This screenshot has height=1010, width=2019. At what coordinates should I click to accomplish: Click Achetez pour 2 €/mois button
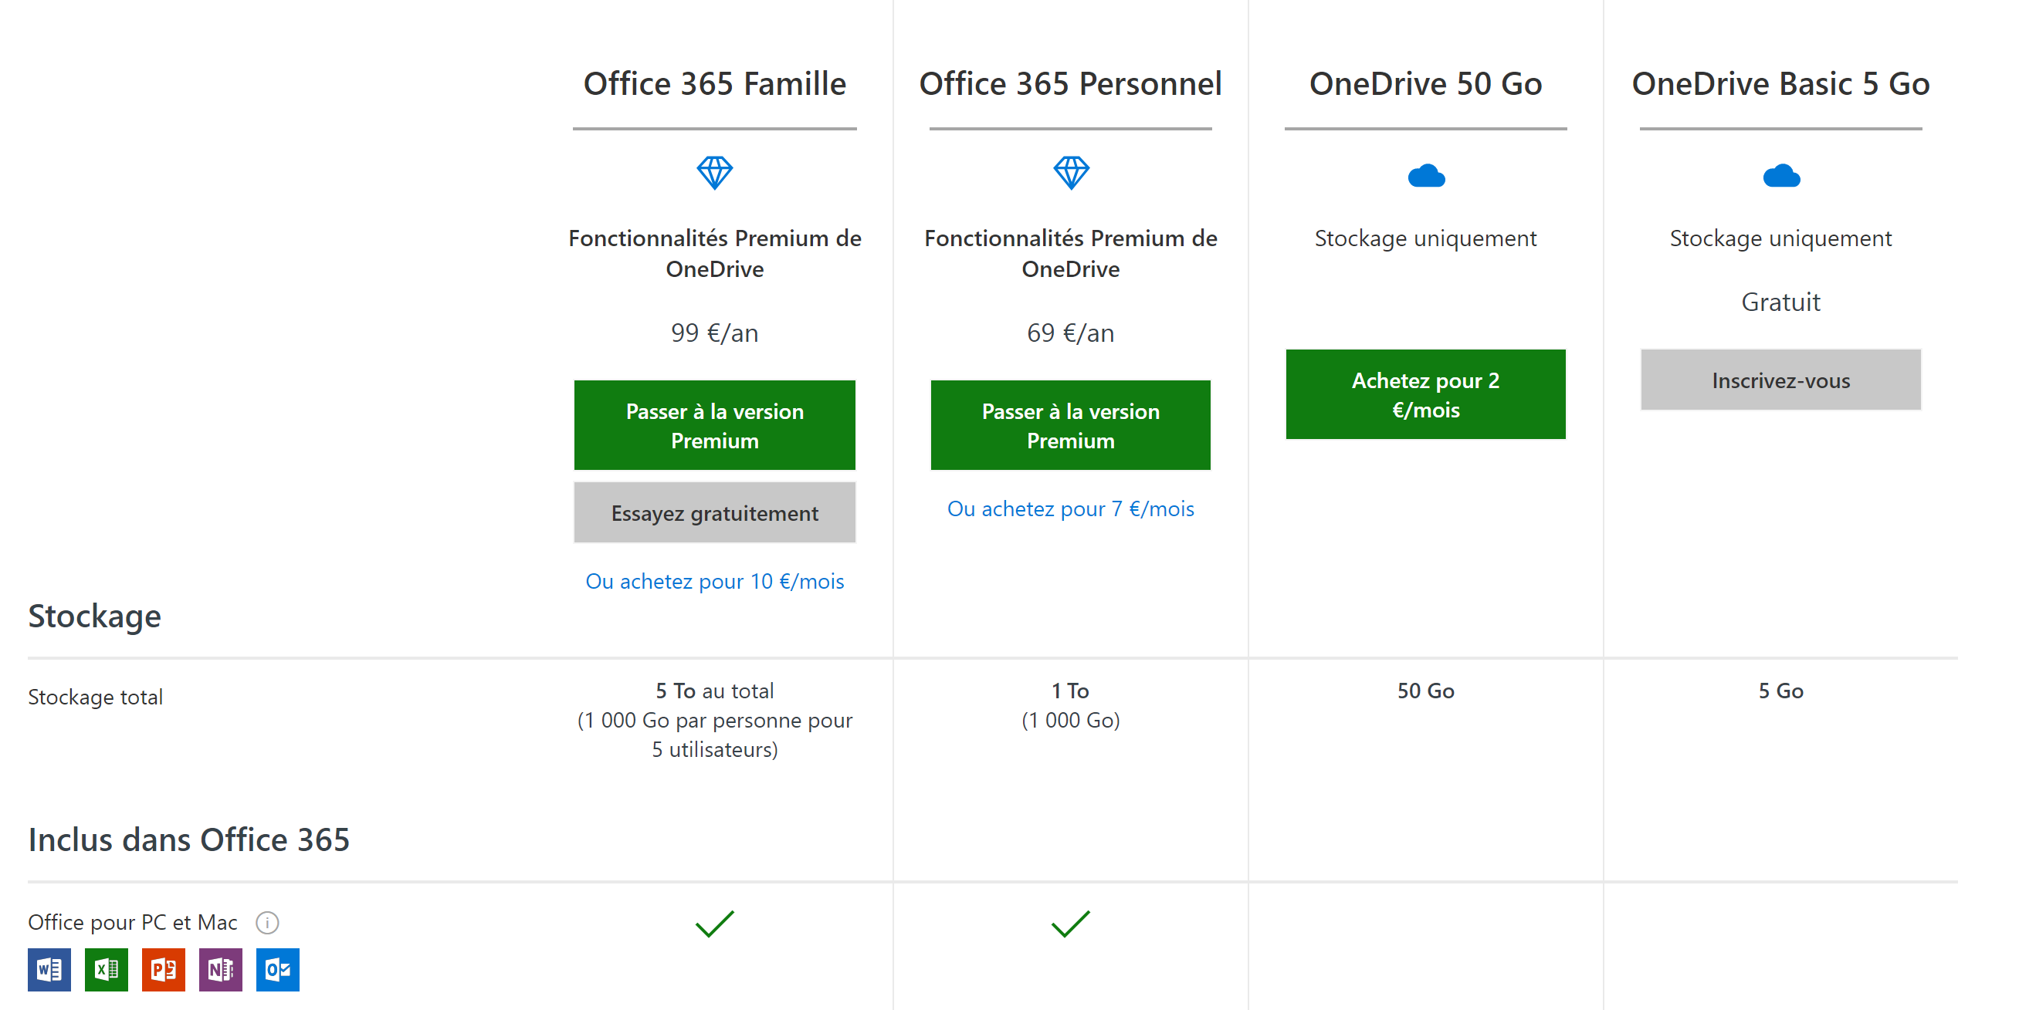click(1426, 394)
